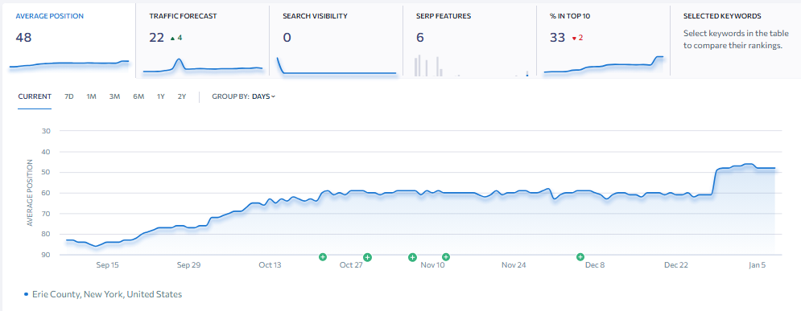Screen dimensions: 801x311
Task: Click the AVERAGE POSITION vertical axis title
Action: 30,193
